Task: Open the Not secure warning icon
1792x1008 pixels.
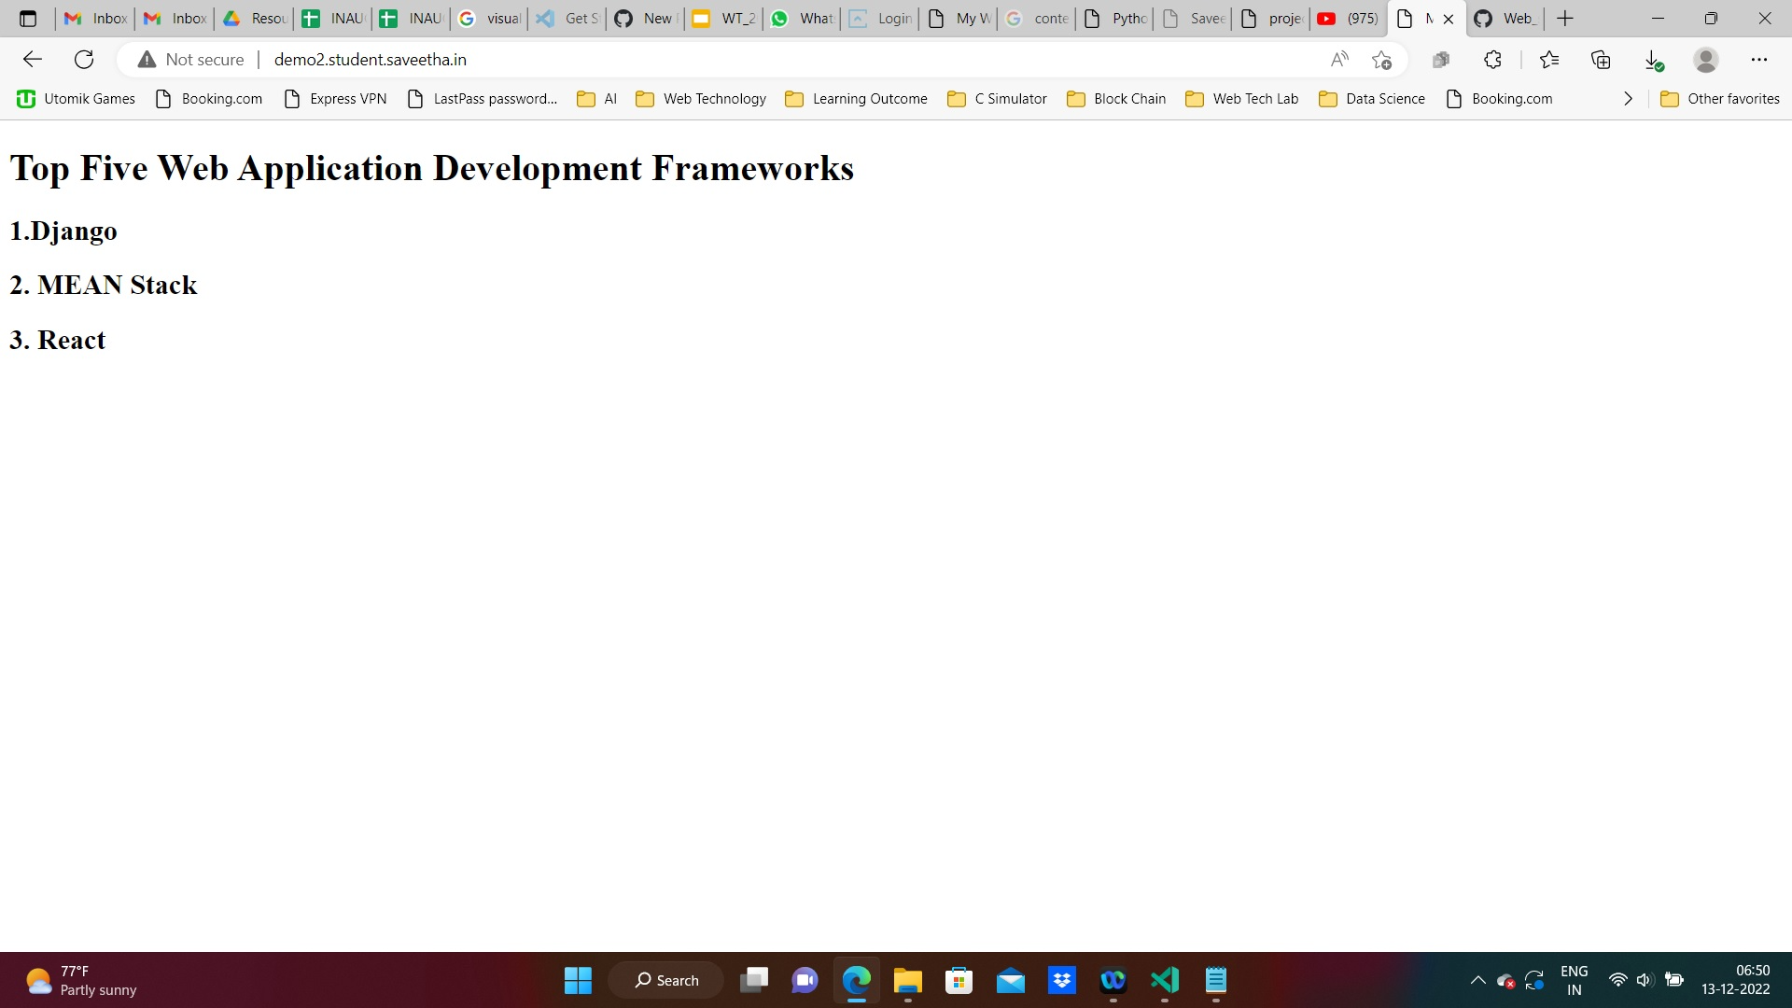Action: pos(146,59)
